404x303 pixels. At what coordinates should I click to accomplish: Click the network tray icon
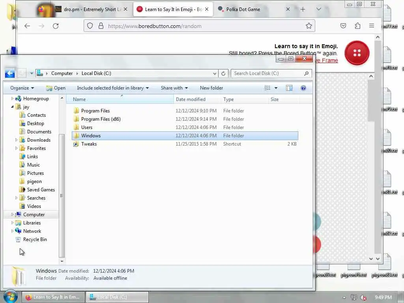pos(354,297)
